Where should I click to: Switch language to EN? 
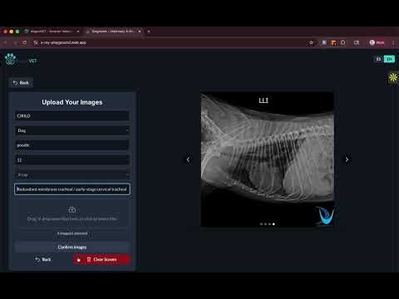click(389, 59)
